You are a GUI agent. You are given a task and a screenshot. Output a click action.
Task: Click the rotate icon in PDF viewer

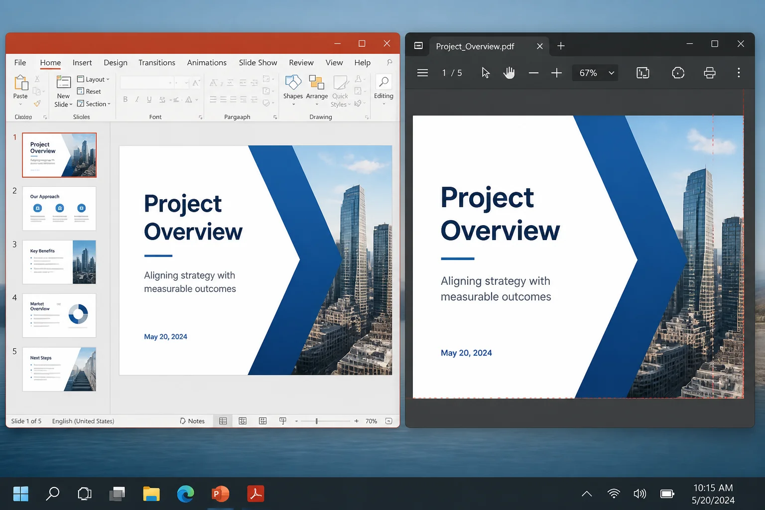coord(678,73)
